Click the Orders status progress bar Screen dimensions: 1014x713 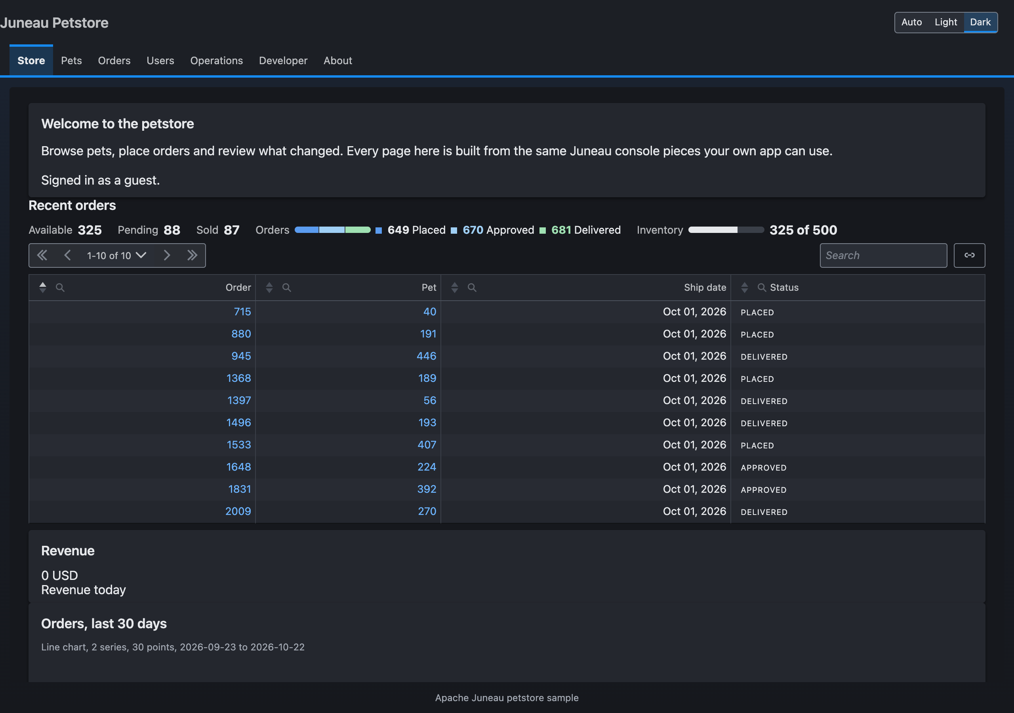pos(333,230)
